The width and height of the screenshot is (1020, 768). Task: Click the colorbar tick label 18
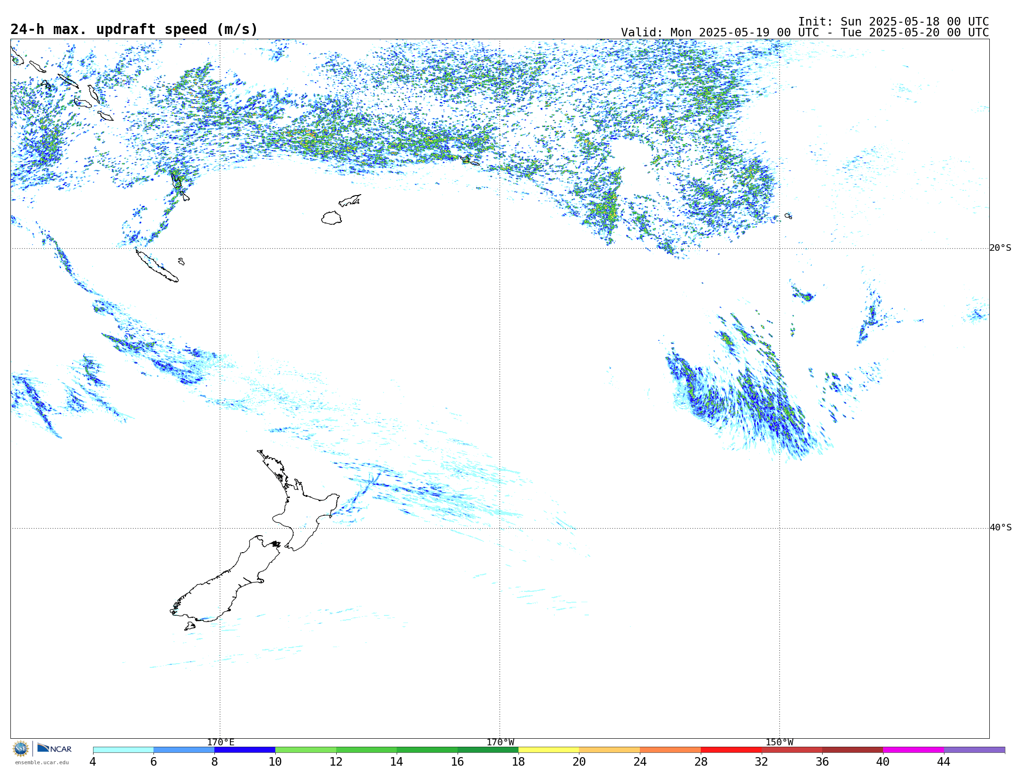pyautogui.click(x=518, y=761)
